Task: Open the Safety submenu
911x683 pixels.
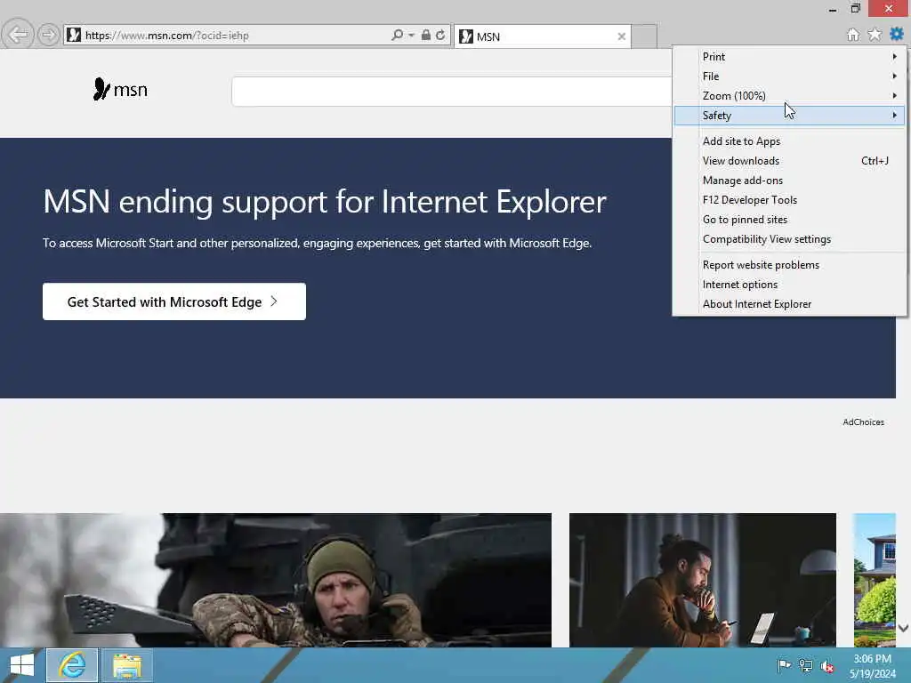Action: pos(789,115)
